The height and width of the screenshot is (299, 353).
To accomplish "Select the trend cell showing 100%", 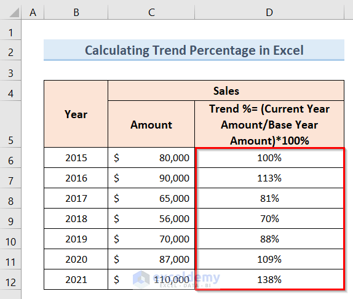I will (x=269, y=157).
